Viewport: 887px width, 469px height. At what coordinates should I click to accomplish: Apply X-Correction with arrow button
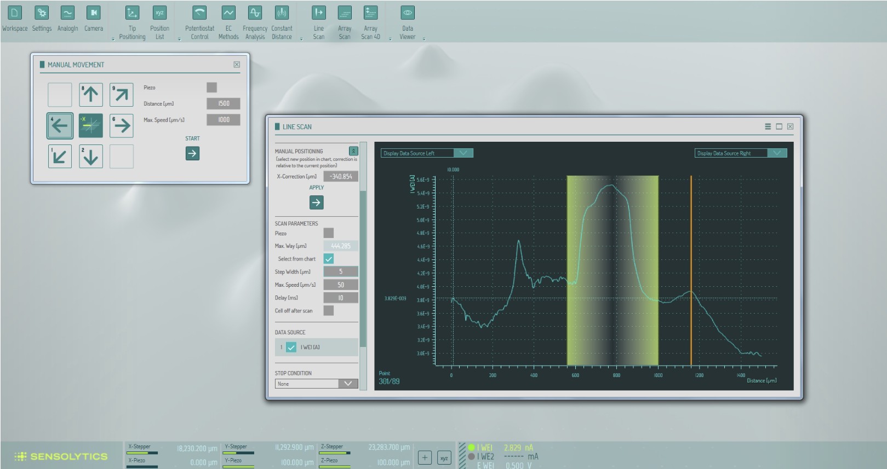[x=317, y=202]
